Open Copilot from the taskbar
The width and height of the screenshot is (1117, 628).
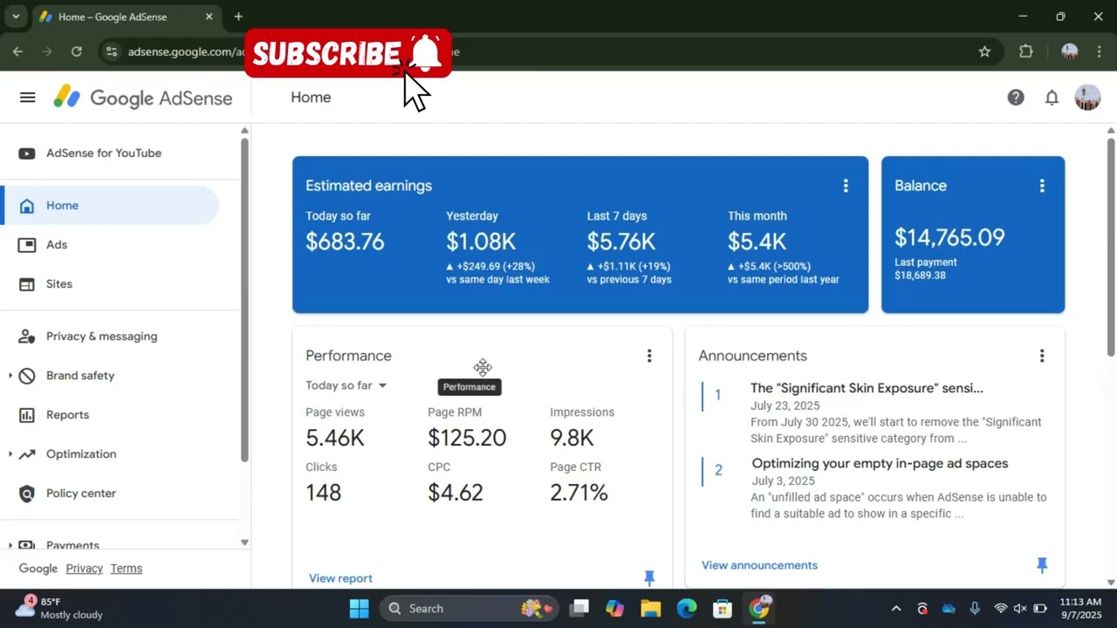pos(614,609)
